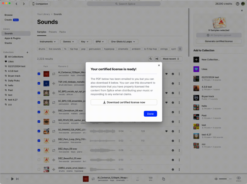Open the Companion button

tap(40, 4)
